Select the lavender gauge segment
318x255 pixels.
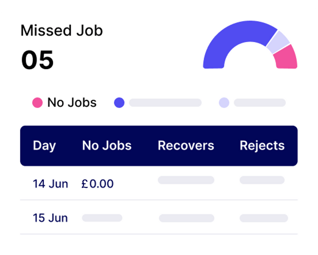point(278,42)
